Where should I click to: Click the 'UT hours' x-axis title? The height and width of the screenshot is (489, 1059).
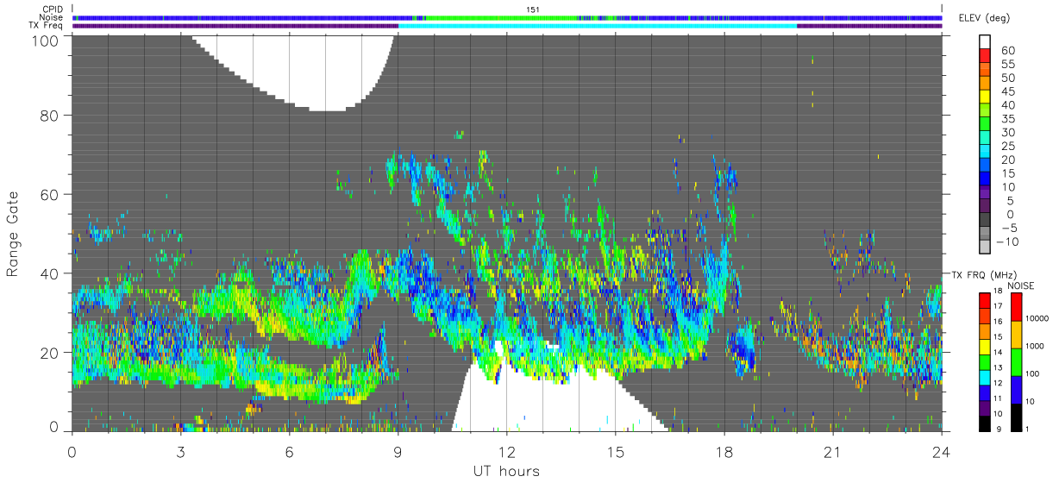[x=506, y=472]
